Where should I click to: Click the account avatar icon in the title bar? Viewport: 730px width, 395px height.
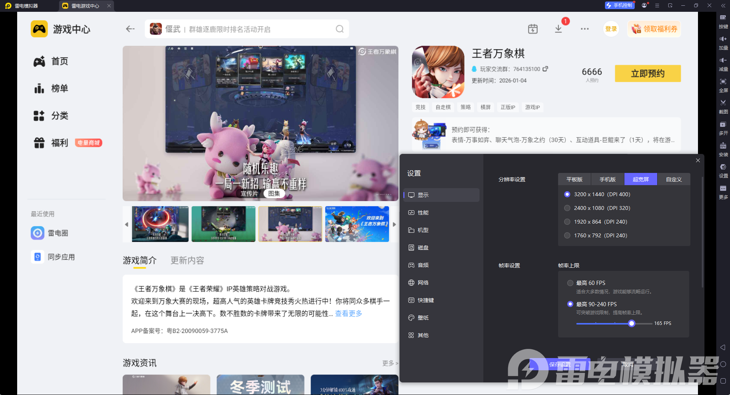pos(644,5)
